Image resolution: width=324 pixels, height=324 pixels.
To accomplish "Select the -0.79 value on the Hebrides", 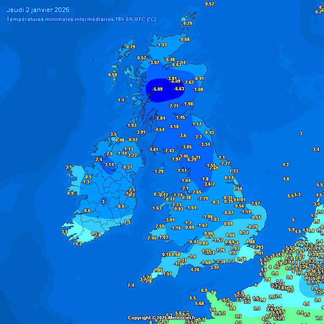I will tap(130, 47).
